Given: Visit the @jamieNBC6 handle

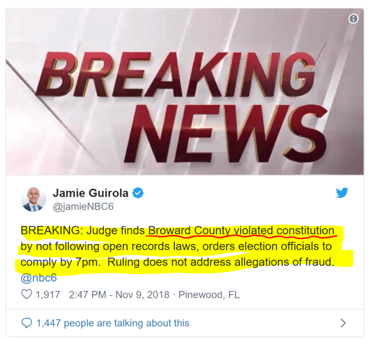Looking at the screenshot, I should click(x=83, y=207).
